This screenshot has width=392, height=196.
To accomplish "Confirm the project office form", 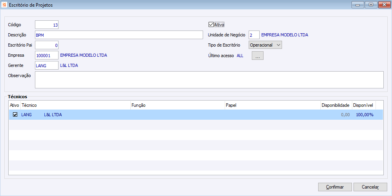I will (335, 187).
